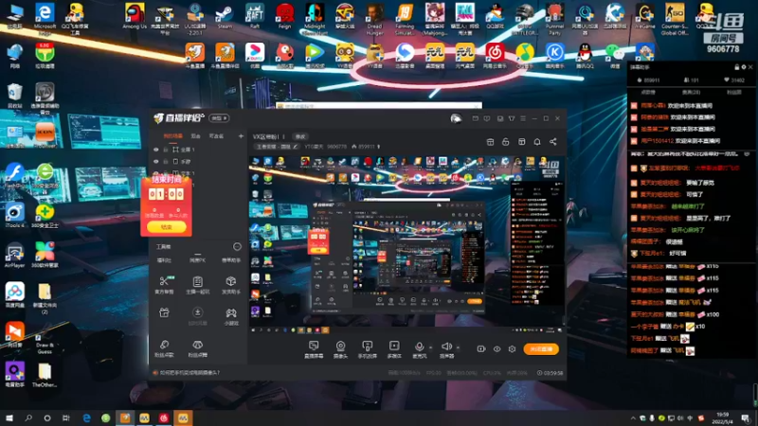Viewport: 758px width, 426px height.
Task: Select the second scene tab in scene panel
Action: pos(196,136)
